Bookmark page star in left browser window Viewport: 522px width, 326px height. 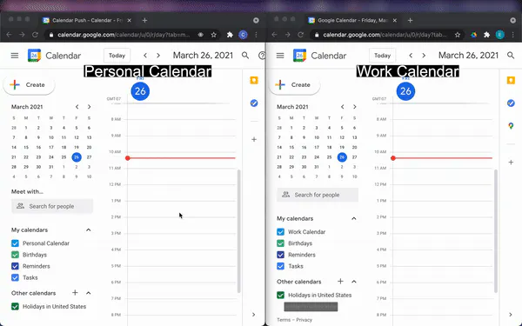pyautogui.click(x=214, y=35)
